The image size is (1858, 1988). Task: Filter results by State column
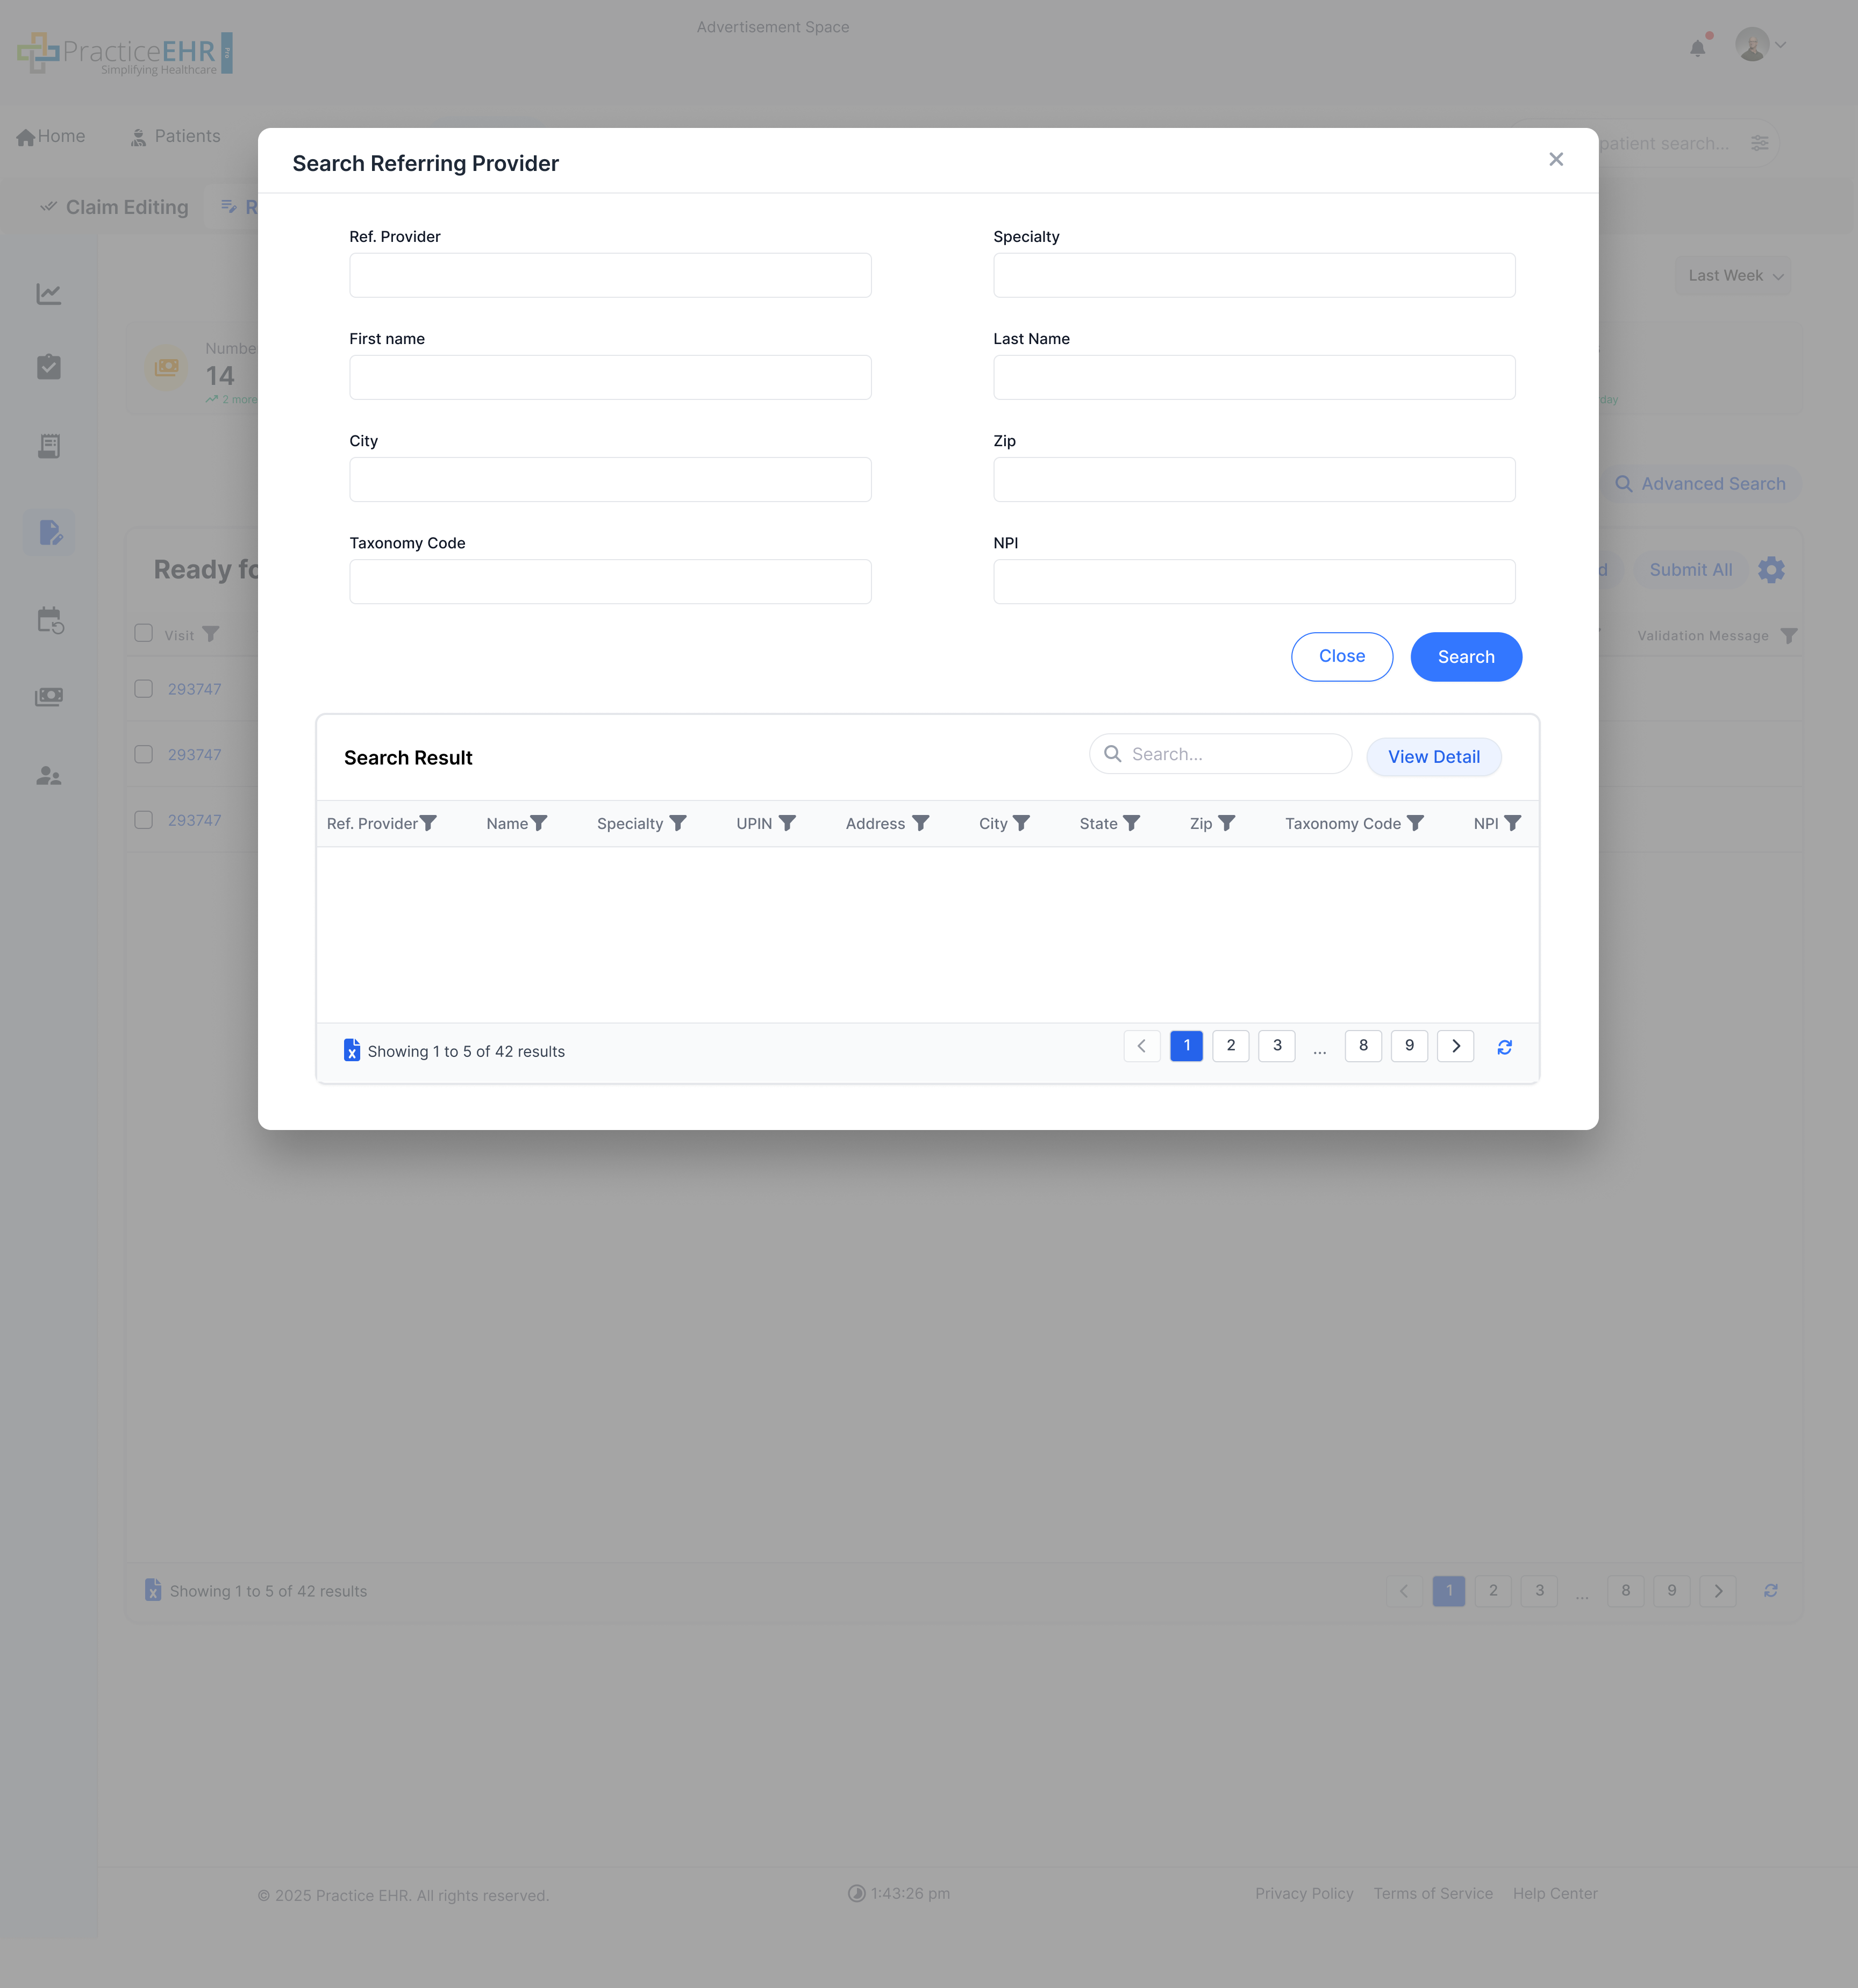point(1132,823)
